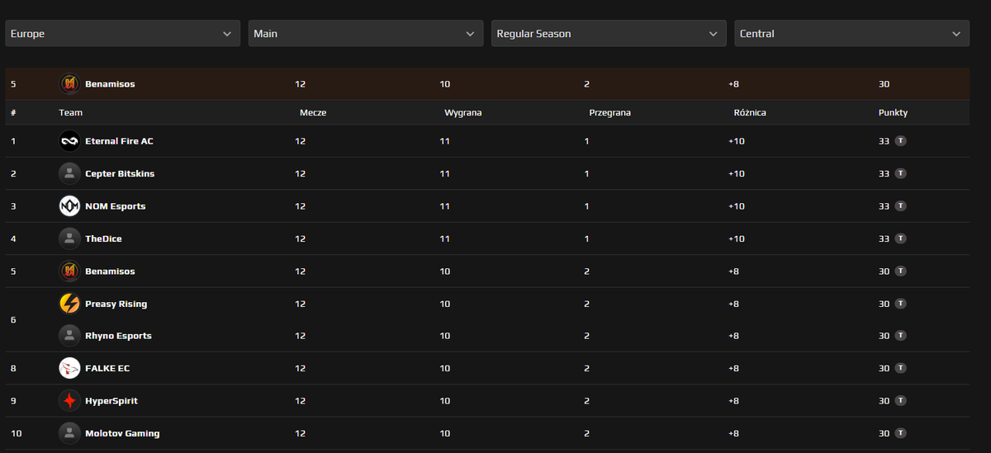
Task: Open the Regular Season dropdown
Action: (x=609, y=34)
